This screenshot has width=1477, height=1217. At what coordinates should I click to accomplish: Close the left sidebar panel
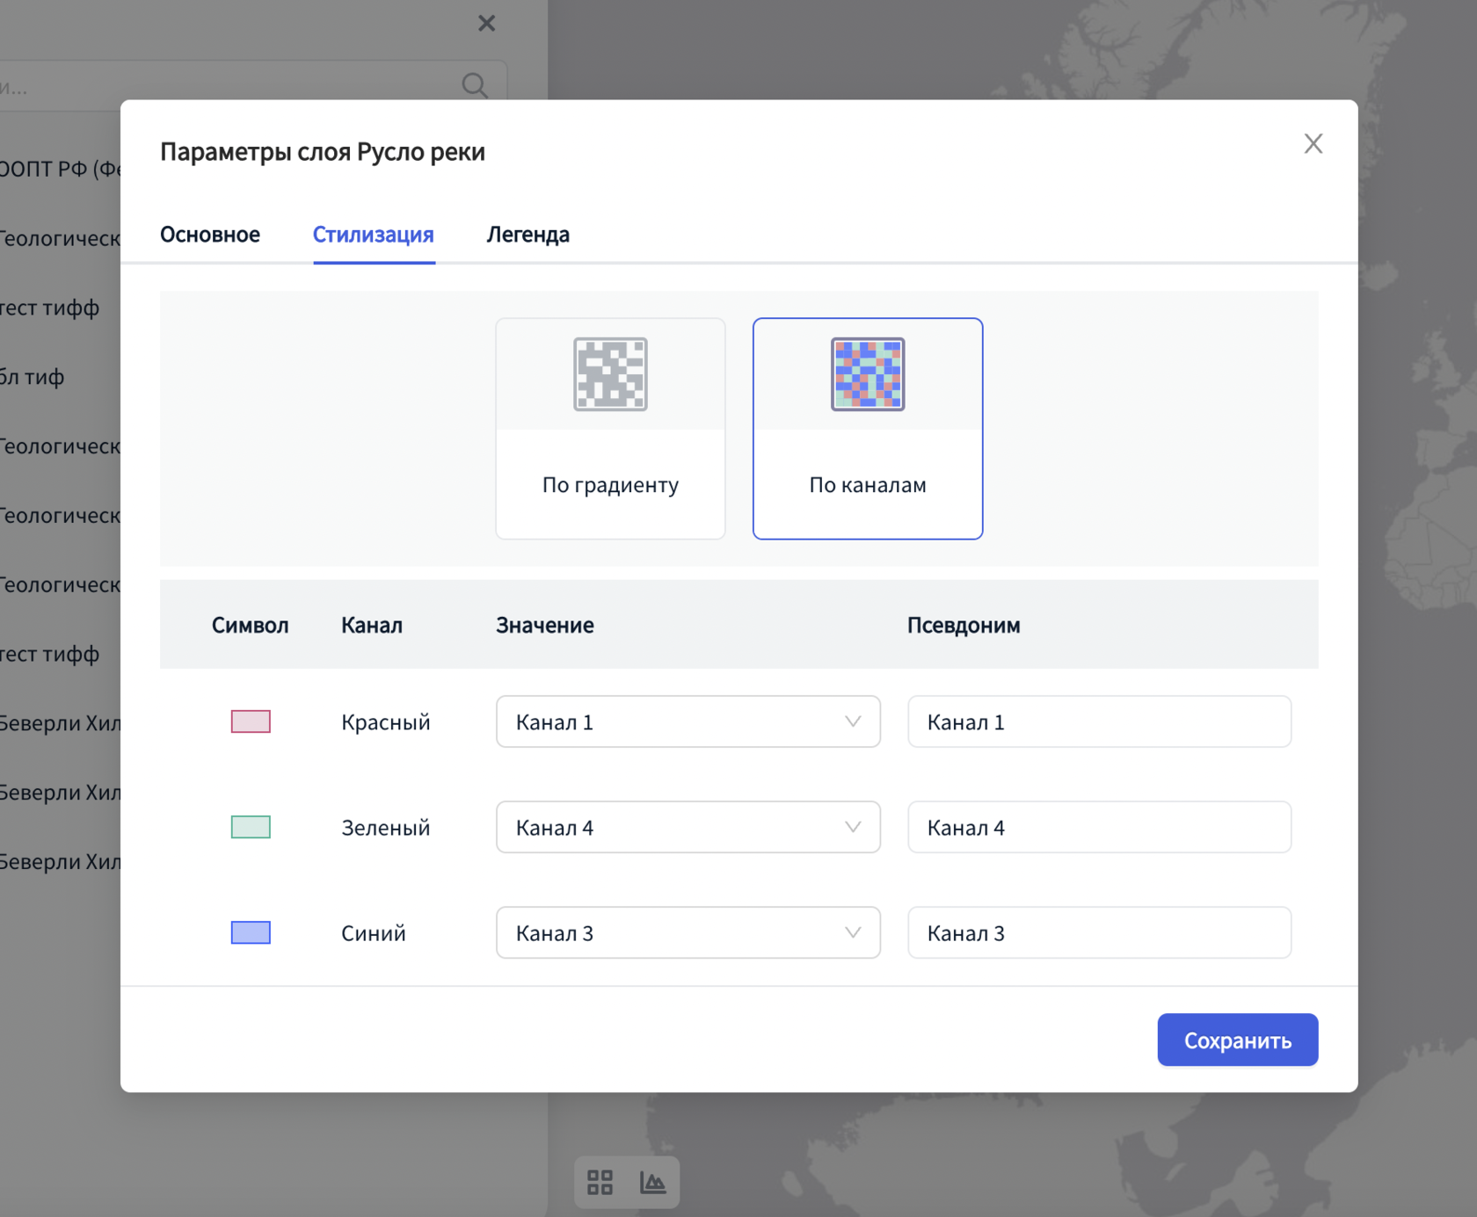[486, 24]
